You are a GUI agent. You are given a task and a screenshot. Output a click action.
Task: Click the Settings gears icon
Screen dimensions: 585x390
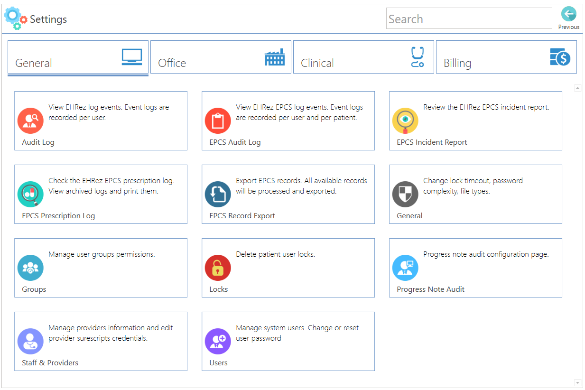15,18
